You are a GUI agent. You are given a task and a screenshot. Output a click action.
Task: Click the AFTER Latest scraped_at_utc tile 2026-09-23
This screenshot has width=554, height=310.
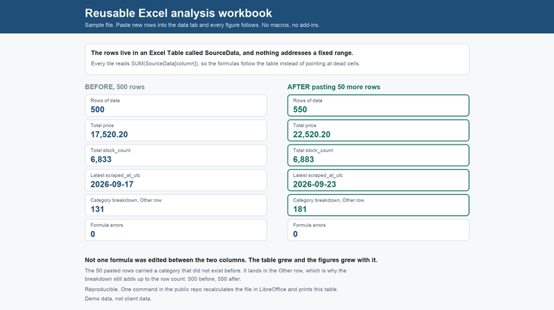378,180
